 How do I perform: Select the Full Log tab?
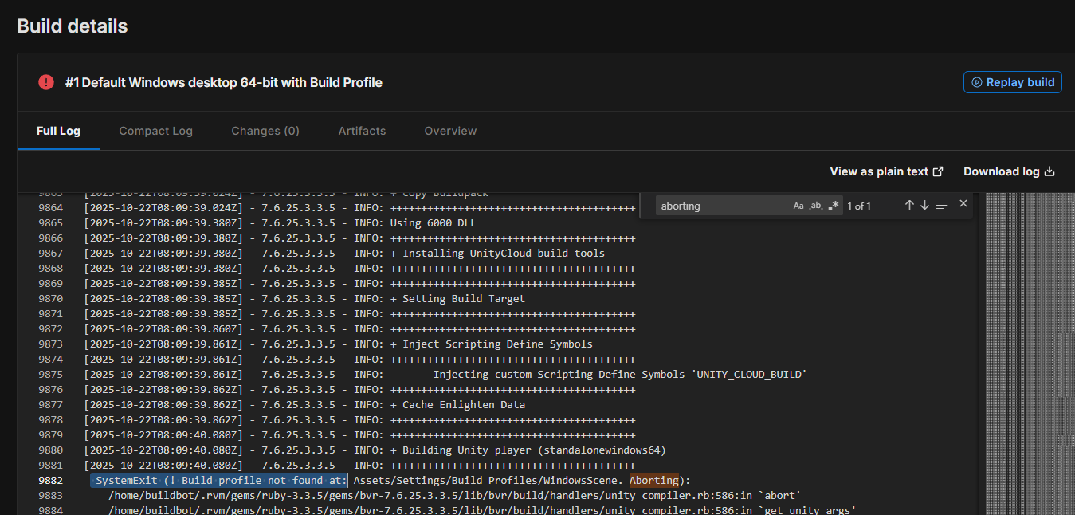[58, 131]
